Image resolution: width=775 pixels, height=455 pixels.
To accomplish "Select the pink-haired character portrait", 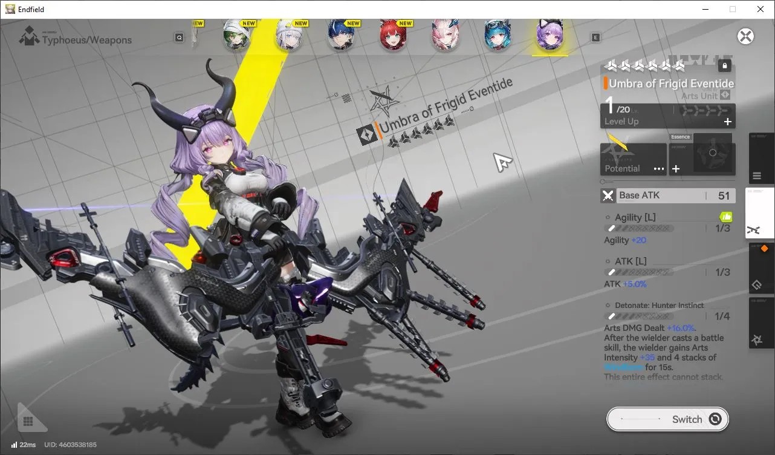I will point(446,35).
